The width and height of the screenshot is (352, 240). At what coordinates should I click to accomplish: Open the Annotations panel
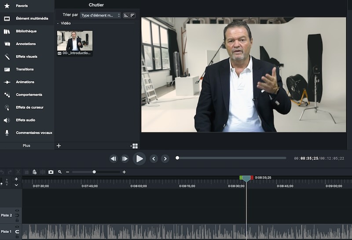tap(26, 44)
